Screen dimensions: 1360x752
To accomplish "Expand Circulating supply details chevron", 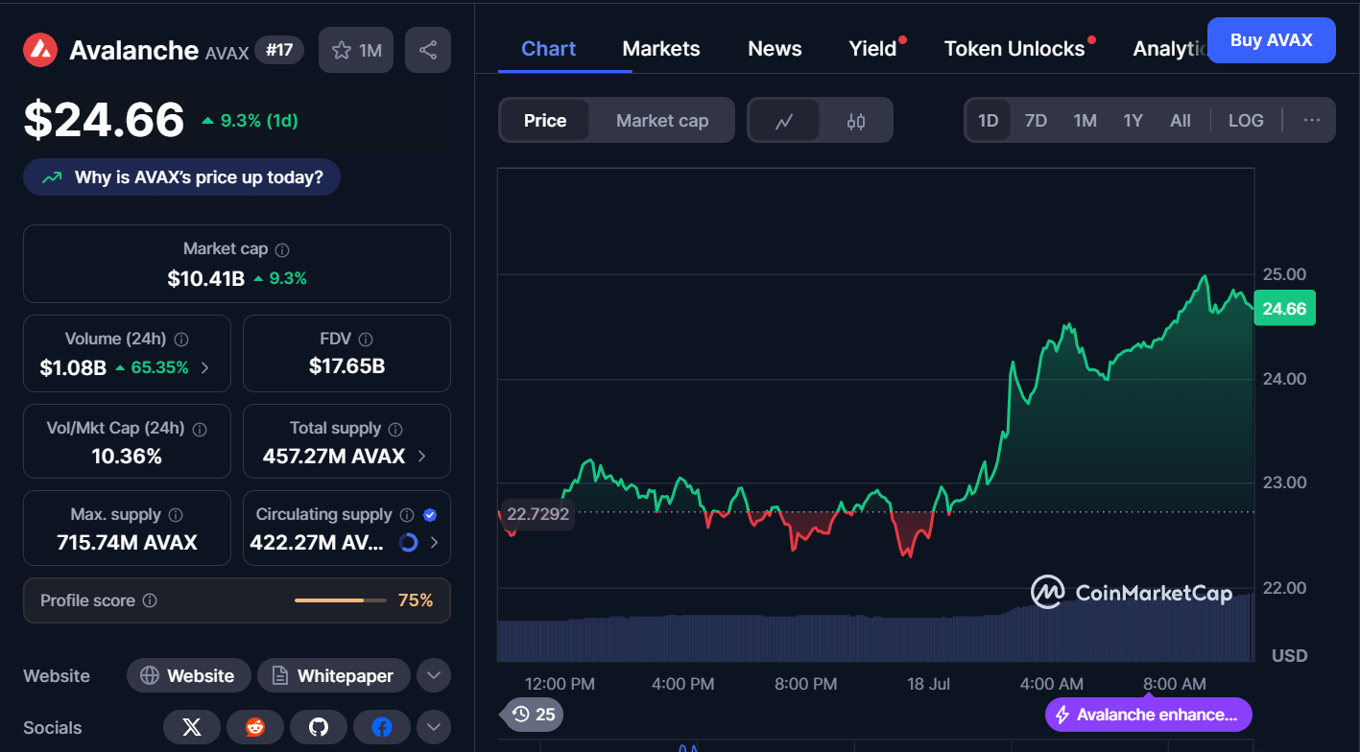I will click(434, 543).
